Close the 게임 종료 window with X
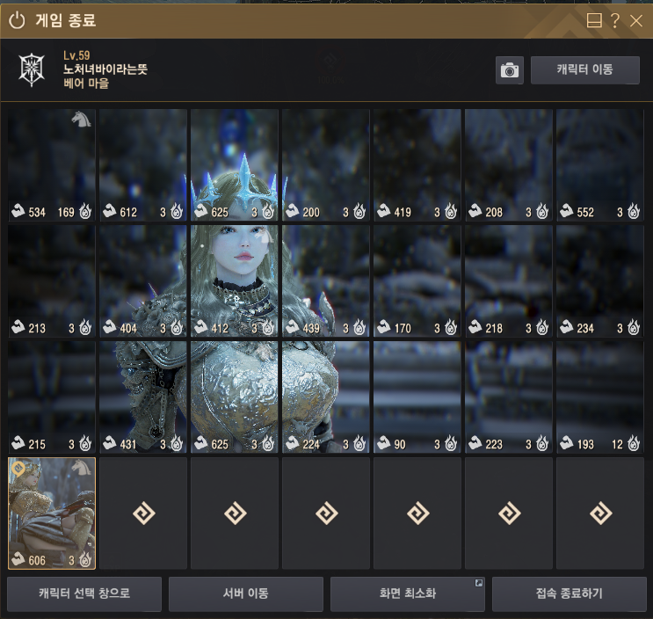Image resolution: width=653 pixels, height=619 pixels. pyautogui.click(x=636, y=20)
